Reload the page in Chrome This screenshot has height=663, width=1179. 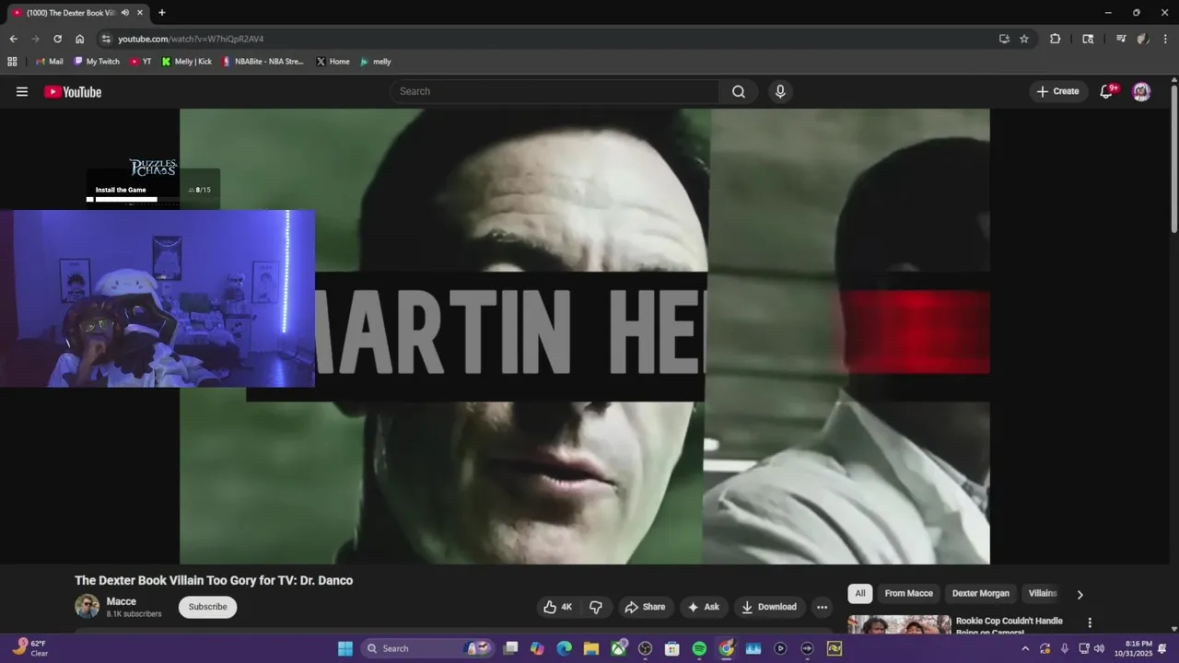[x=57, y=39]
